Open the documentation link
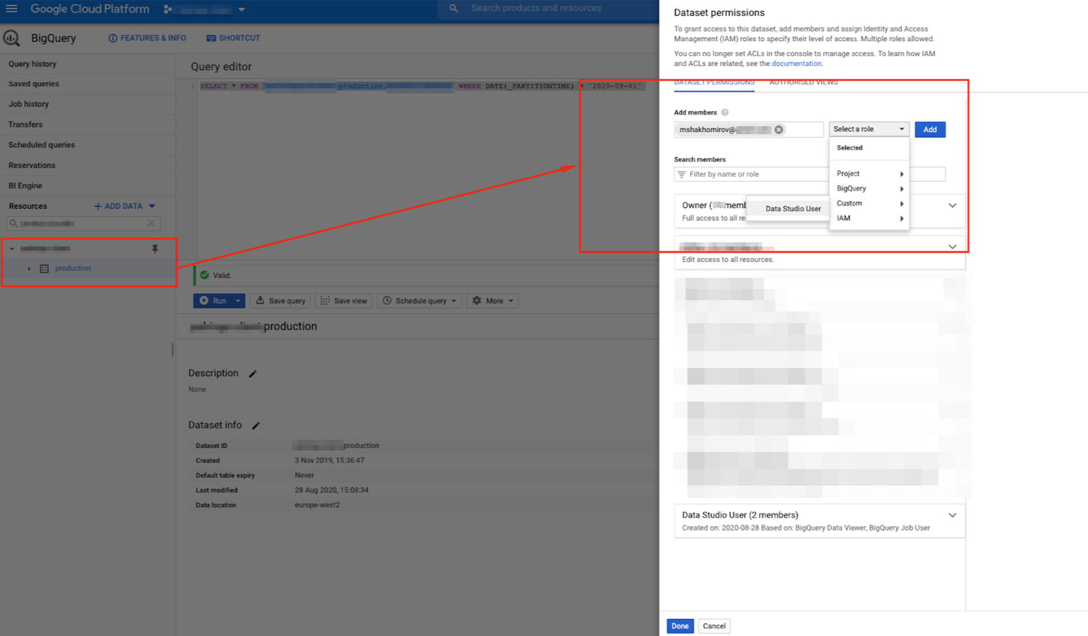Screen dimensions: 1088x636 coord(796,64)
